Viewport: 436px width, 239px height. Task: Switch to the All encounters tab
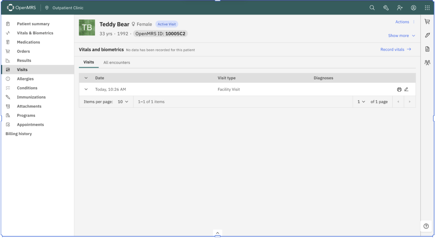[x=117, y=62]
